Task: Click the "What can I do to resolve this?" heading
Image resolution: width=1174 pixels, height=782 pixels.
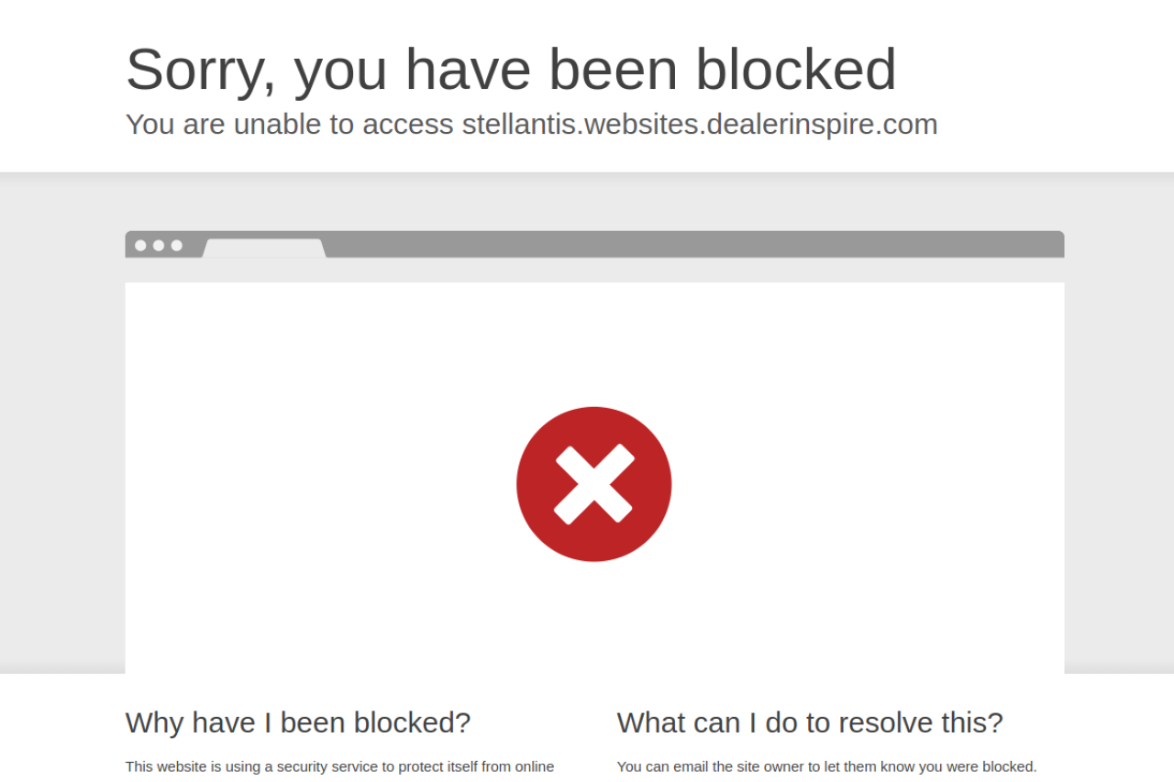Action: pyautogui.click(x=809, y=722)
